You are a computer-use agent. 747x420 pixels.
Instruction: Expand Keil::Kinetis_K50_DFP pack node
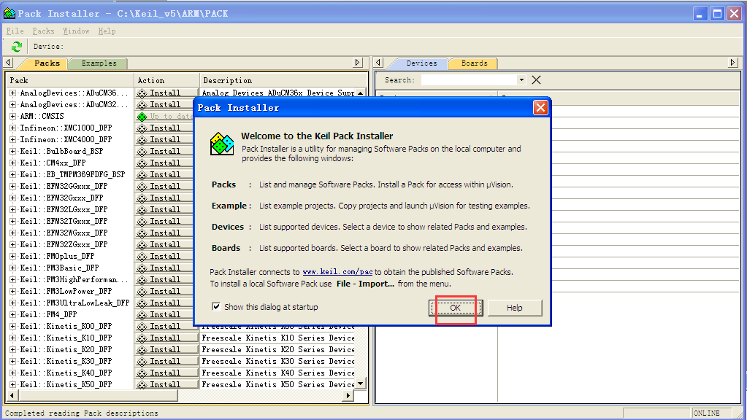(13, 385)
